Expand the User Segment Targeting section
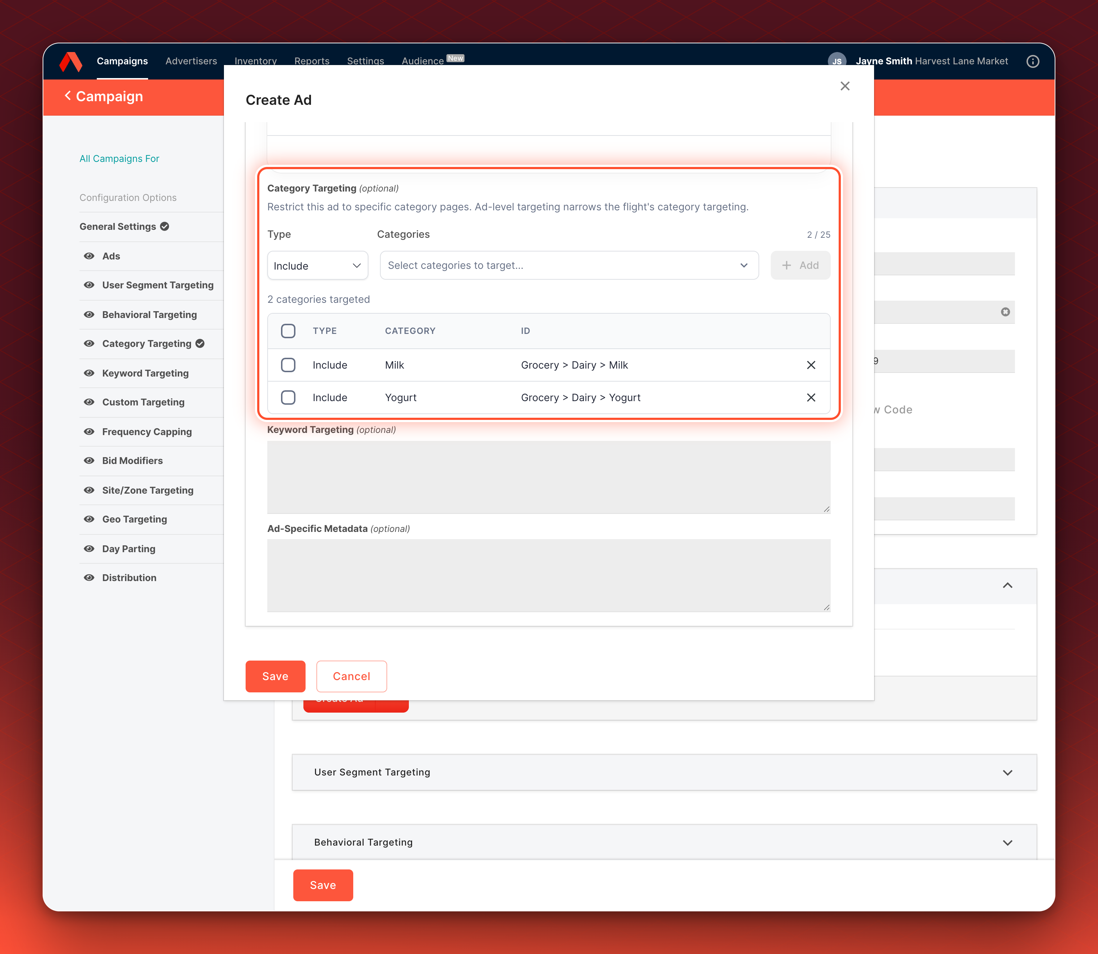Screen dimensions: 1098x954 click(664, 772)
